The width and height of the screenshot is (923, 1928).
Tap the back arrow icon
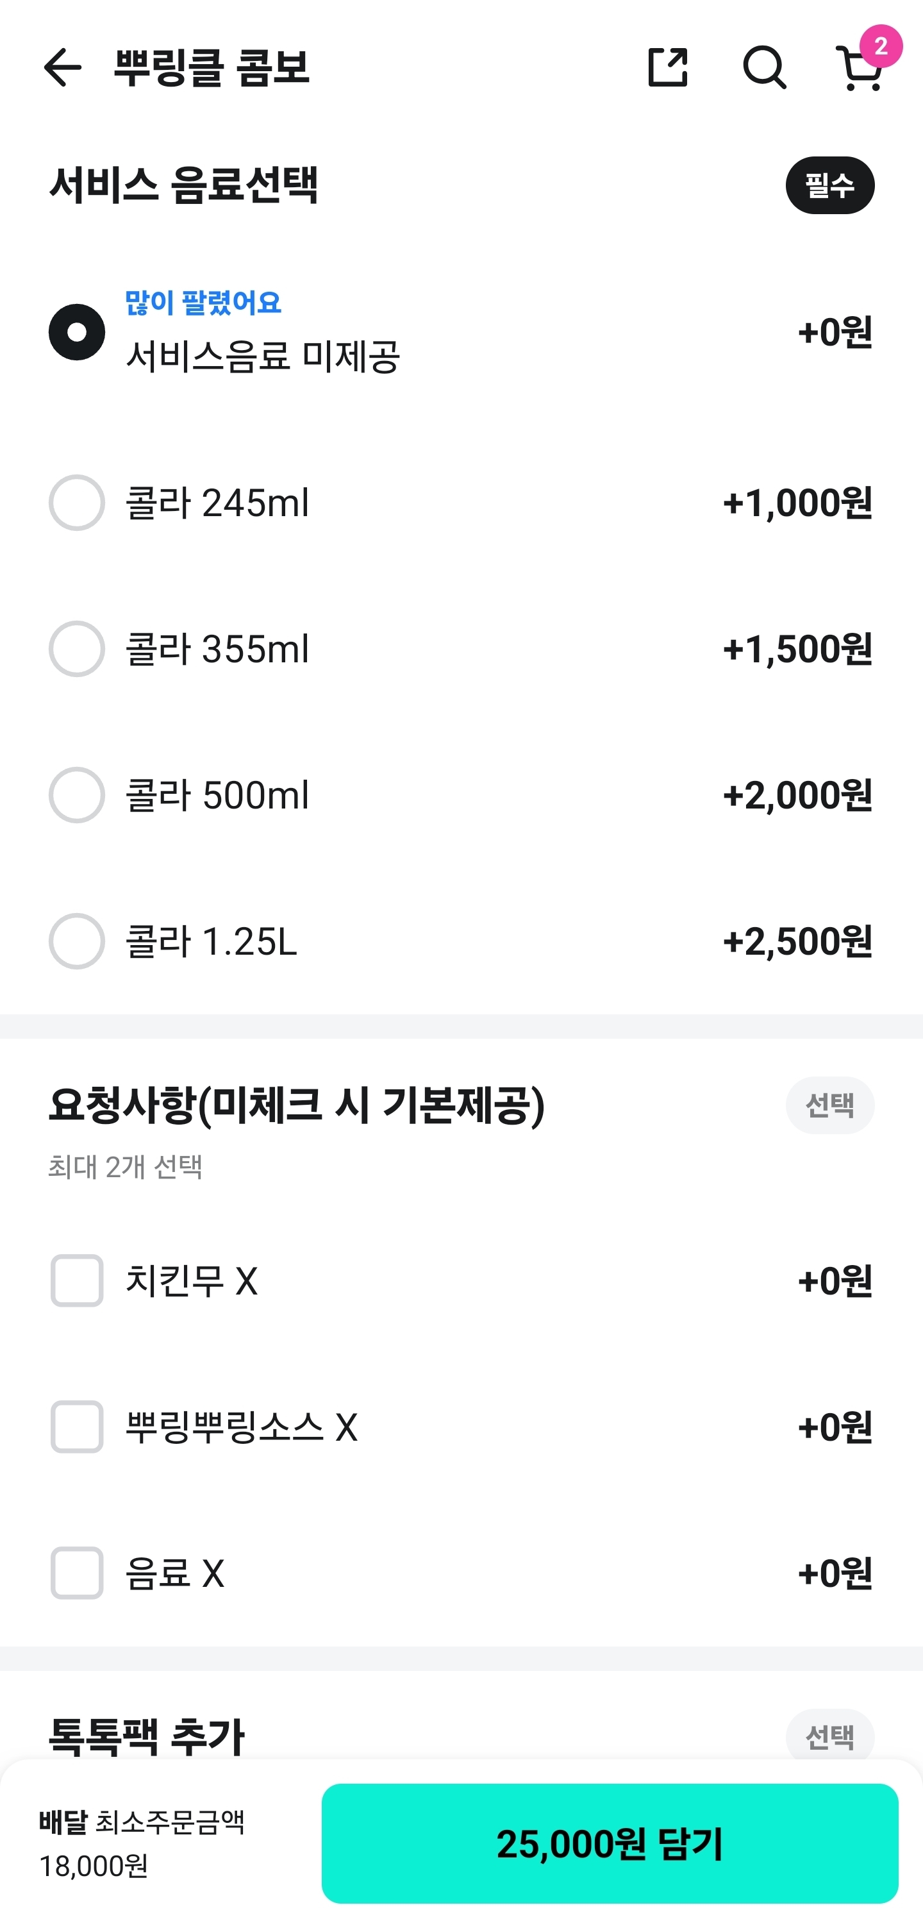pos(62,67)
